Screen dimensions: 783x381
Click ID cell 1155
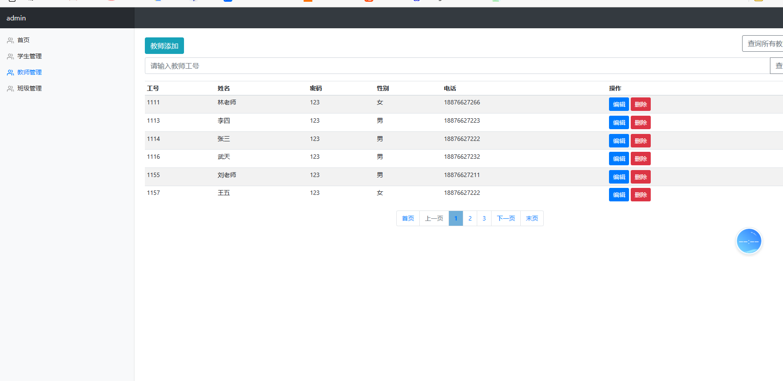153,175
